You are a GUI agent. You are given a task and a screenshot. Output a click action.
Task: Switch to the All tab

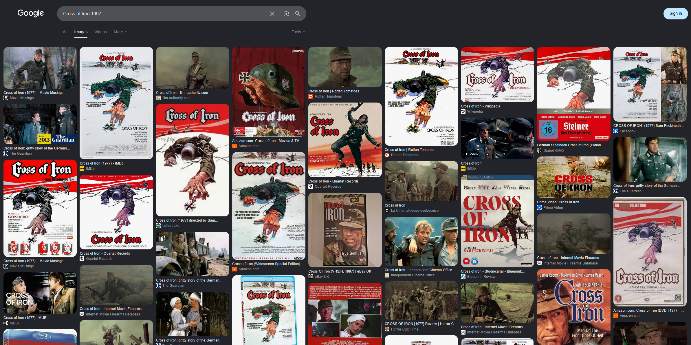tap(65, 32)
